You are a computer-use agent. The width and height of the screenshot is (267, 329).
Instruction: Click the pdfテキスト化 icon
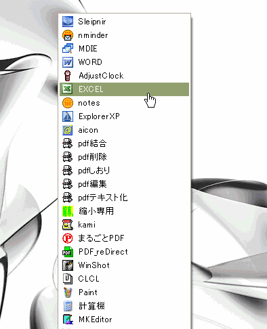coord(68,198)
